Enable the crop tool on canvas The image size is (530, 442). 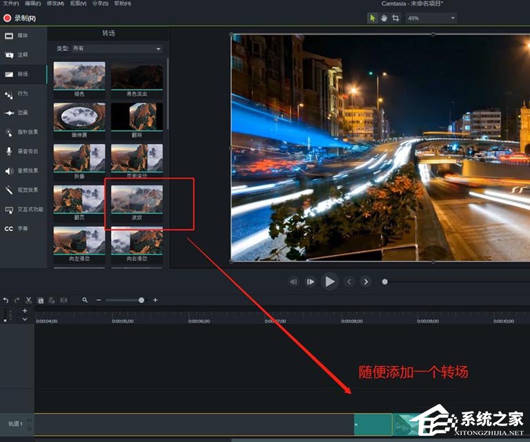coord(395,17)
